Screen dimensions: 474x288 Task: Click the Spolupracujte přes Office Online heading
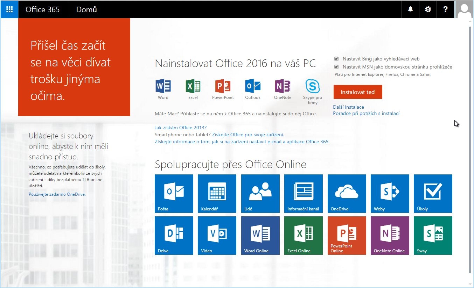point(230,164)
